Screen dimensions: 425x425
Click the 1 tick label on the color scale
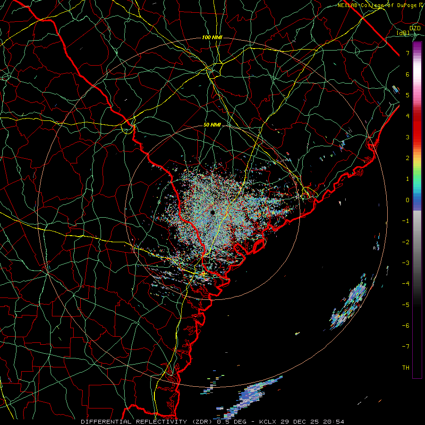coord(408,179)
